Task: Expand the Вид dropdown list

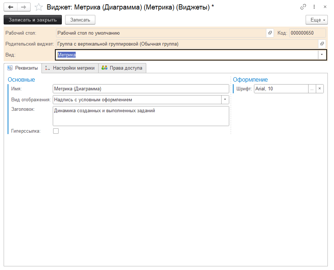Action: (322, 55)
